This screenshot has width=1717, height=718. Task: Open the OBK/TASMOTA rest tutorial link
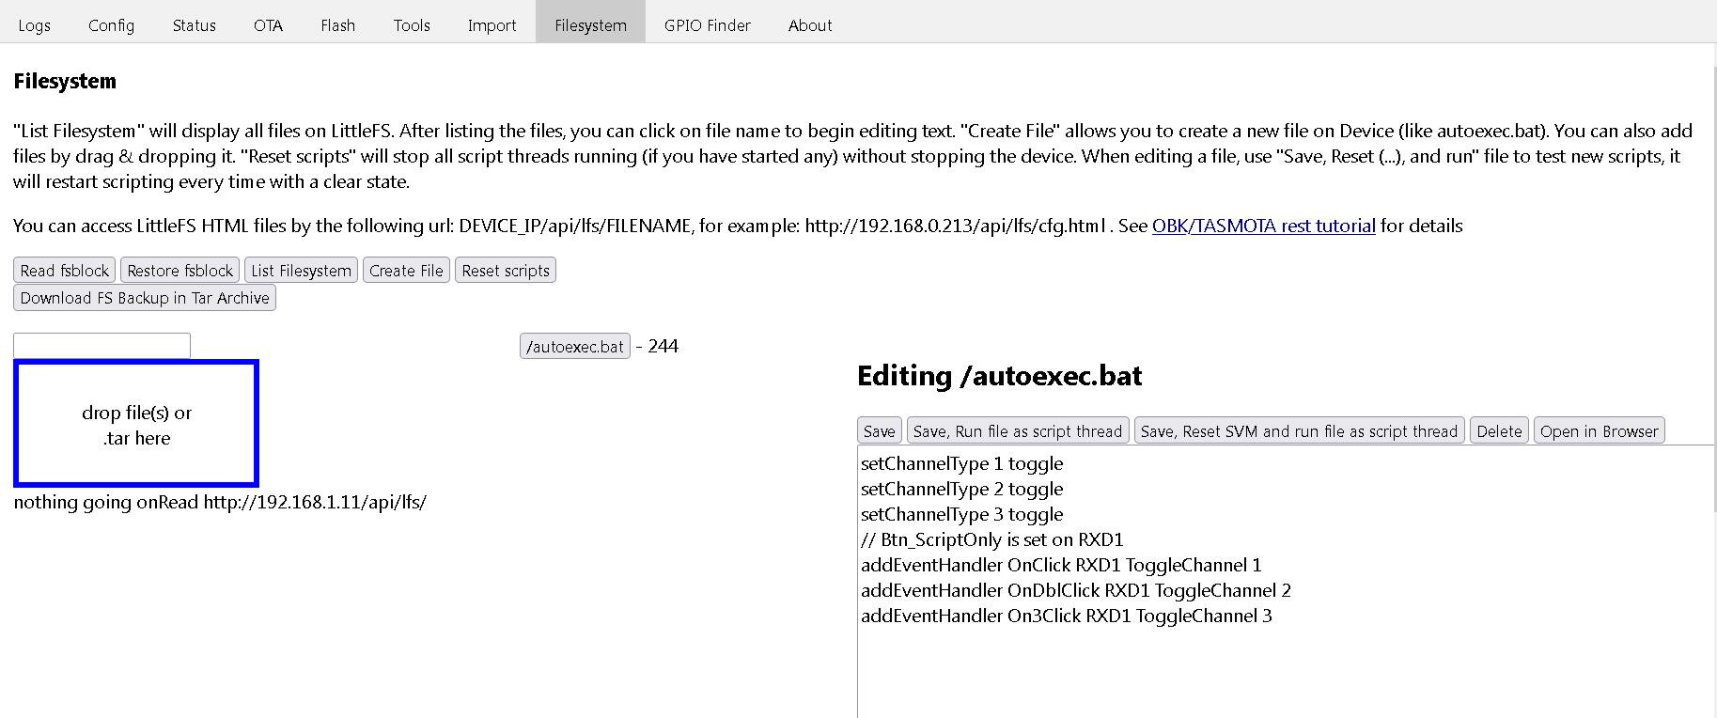(x=1263, y=226)
